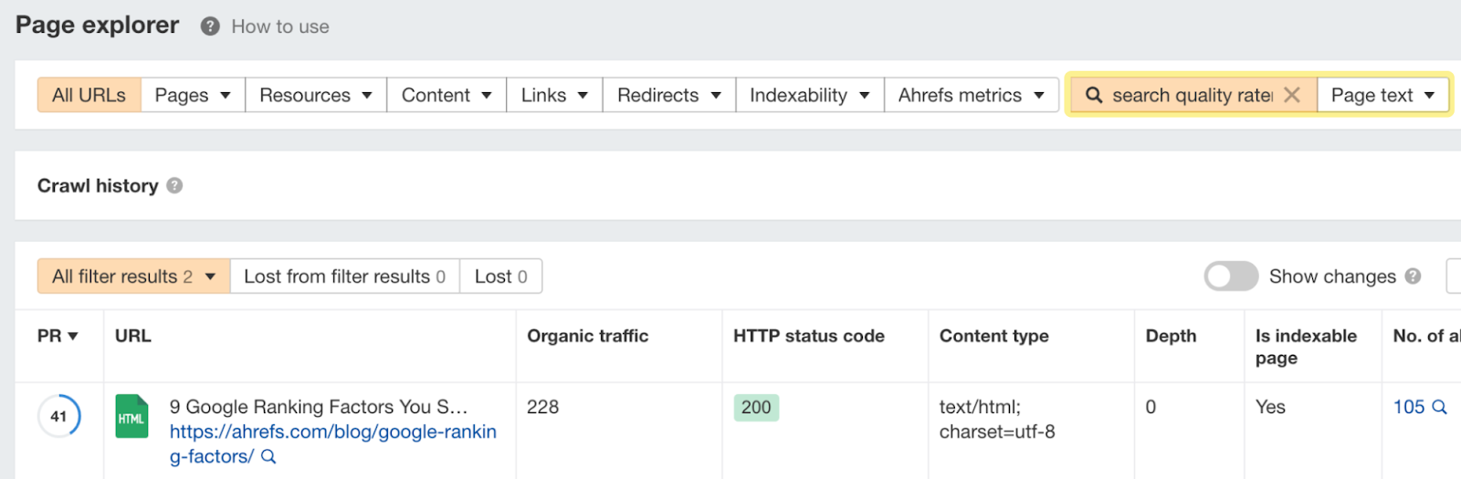Clear the search quality rater filter
The image size is (1461, 479).
pos(1291,95)
